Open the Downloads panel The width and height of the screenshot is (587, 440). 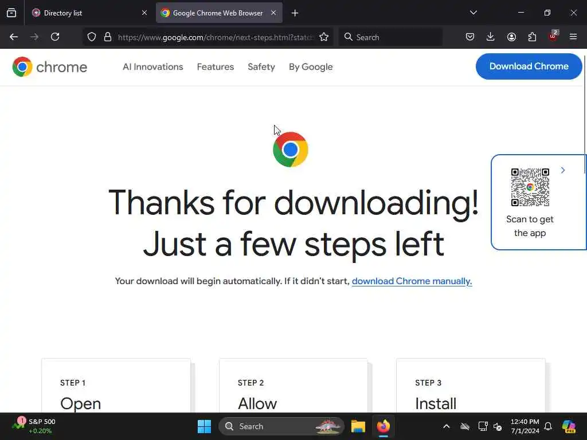(491, 37)
